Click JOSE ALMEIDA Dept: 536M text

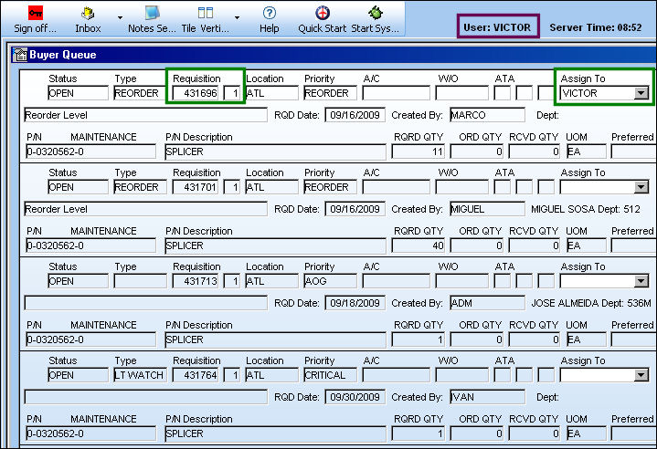[x=591, y=303]
